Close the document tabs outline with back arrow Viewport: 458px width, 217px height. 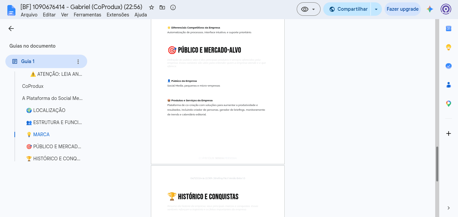tap(11, 29)
